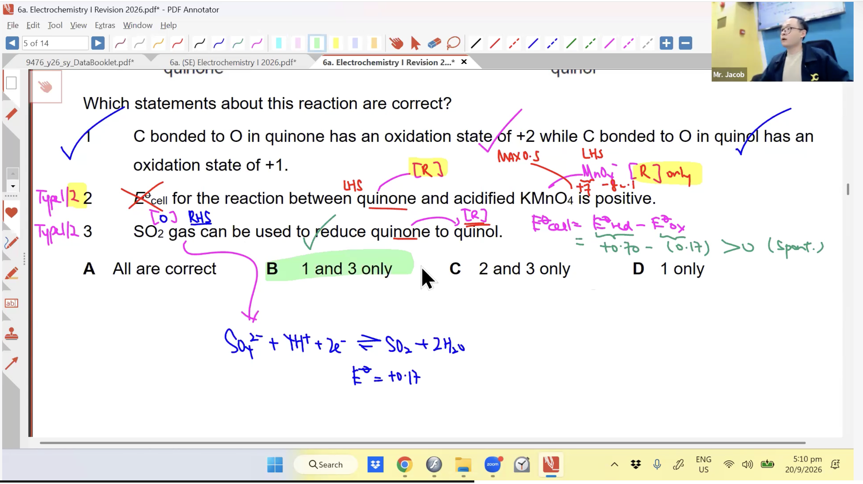Toggle the hand tool indicator on page
The height and width of the screenshot is (484, 863).
coord(46,87)
